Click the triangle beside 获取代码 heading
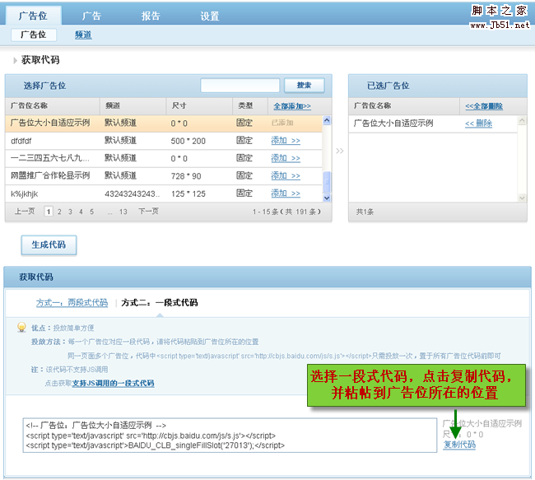This screenshot has width=535, height=480. (x=15, y=60)
